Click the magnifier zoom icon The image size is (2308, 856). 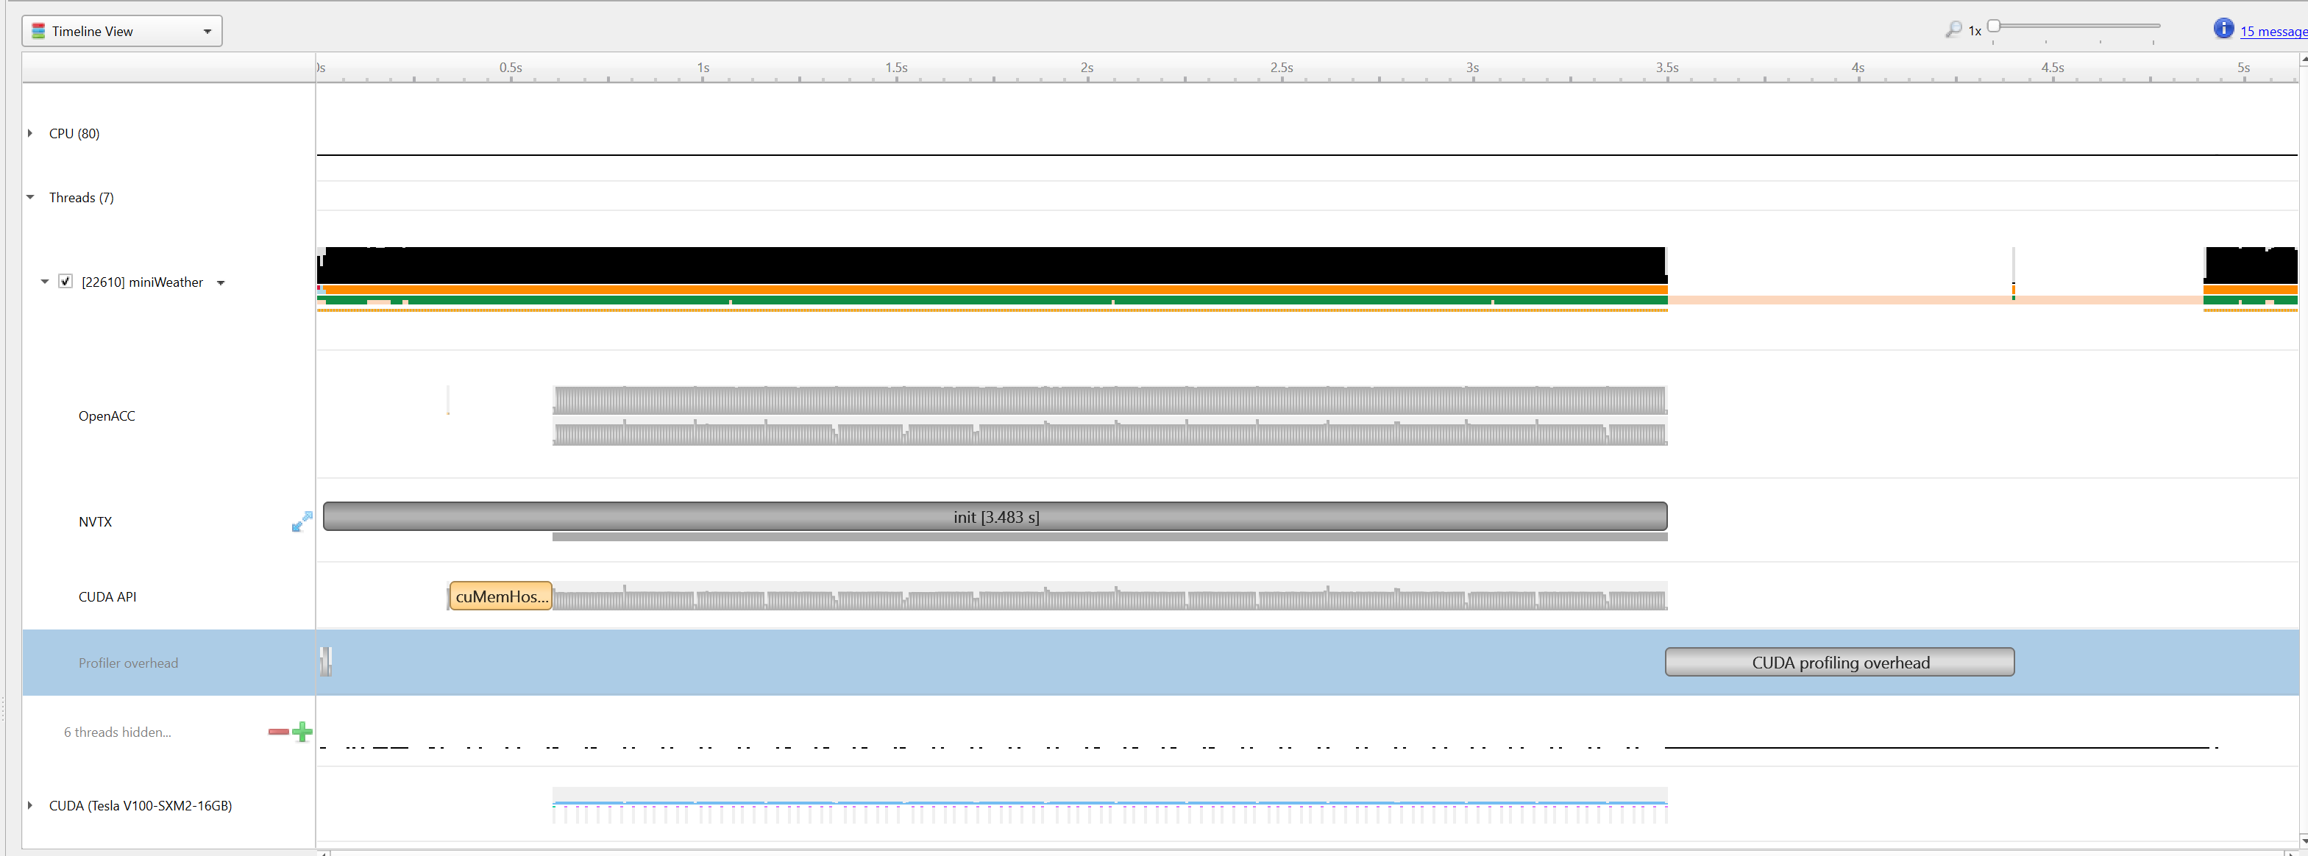pos(1953,29)
